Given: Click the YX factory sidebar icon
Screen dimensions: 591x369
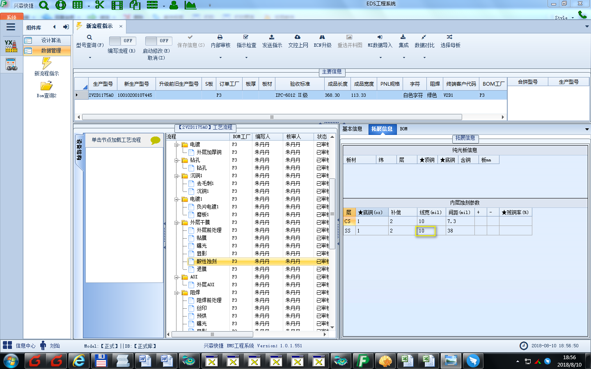Looking at the screenshot, I should pos(11,46).
